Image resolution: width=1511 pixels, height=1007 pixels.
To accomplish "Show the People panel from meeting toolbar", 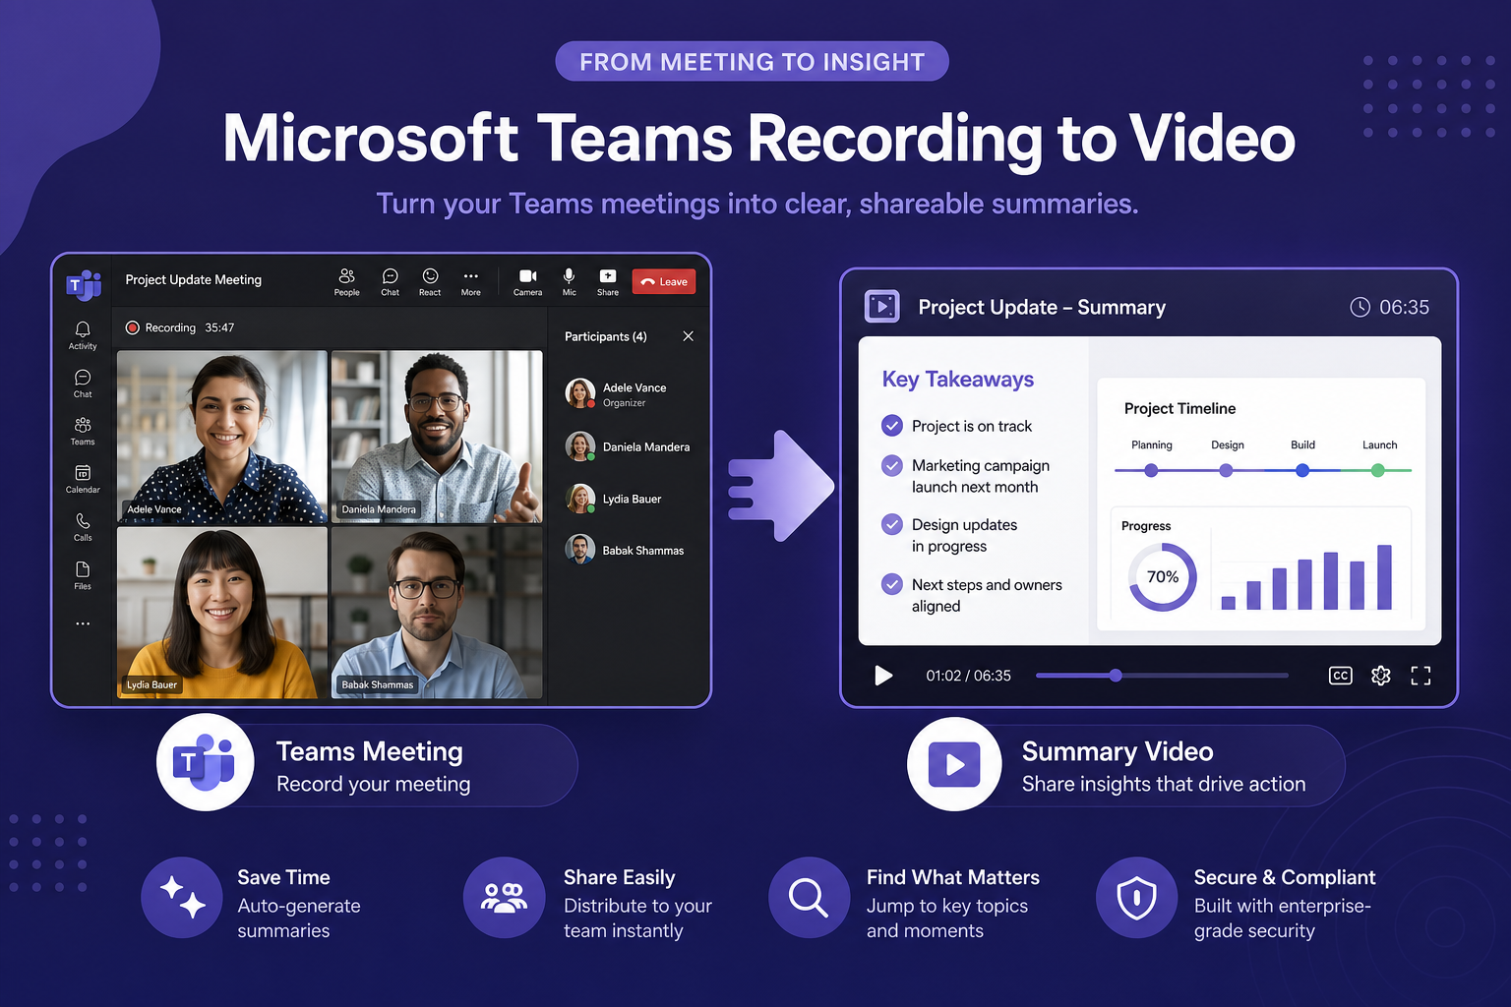I will click(346, 281).
